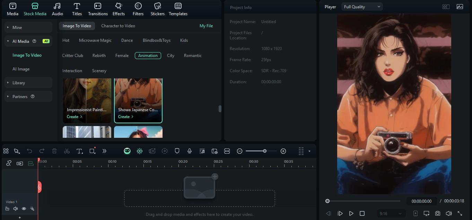Choose the Romantic category

point(193,56)
